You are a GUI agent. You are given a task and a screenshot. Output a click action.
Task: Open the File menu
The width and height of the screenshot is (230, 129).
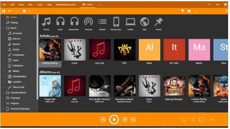(4, 5)
